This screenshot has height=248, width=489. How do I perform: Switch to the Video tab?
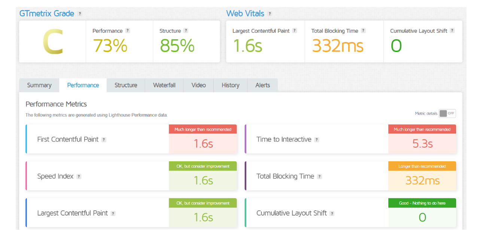tap(199, 85)
